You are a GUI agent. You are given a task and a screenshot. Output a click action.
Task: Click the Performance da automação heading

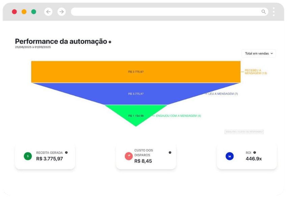click(61, 41)
